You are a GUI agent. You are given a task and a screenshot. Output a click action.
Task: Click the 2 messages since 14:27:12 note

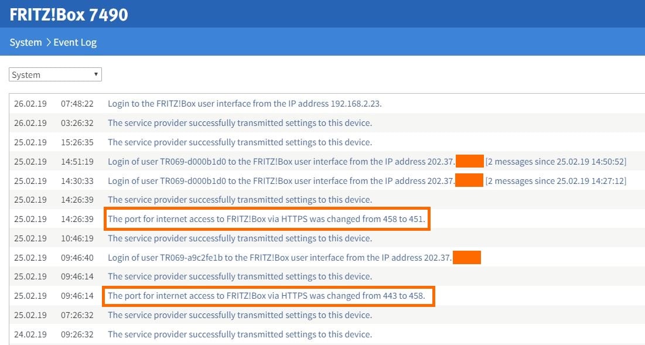556,181
